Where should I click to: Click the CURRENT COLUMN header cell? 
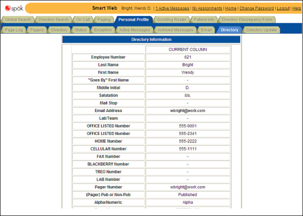click(188, 49)
